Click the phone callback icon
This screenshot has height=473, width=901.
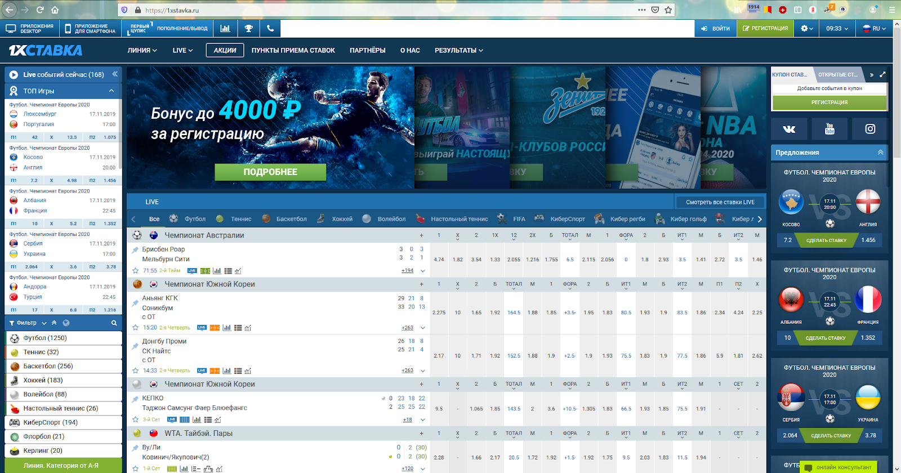coord(270,28)
